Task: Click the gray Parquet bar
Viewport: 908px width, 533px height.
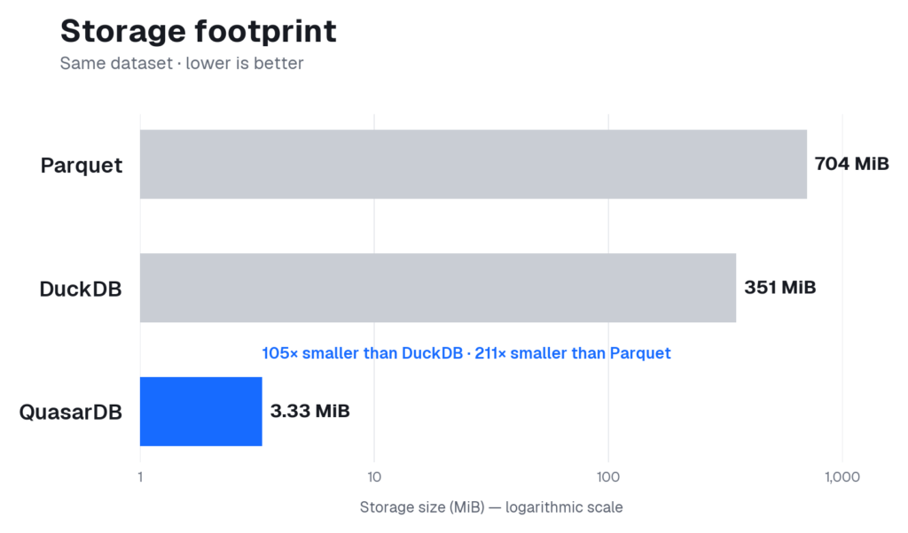Action: tap(474, 164)
